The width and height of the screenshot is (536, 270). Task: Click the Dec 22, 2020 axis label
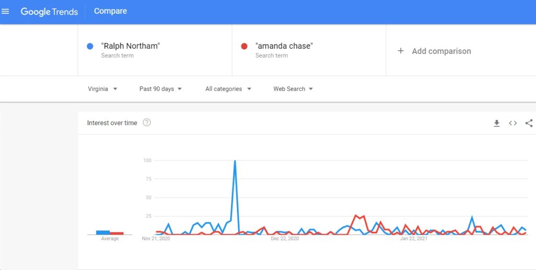pyautogui.click(x=285, y=239)
